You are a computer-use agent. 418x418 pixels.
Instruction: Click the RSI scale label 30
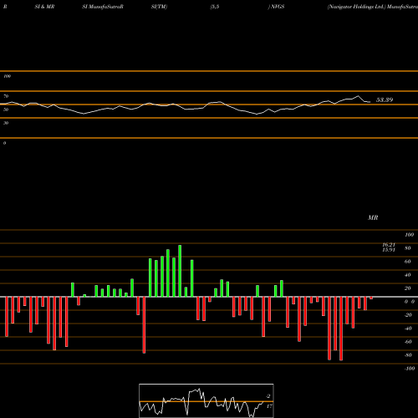click(6, 123)
